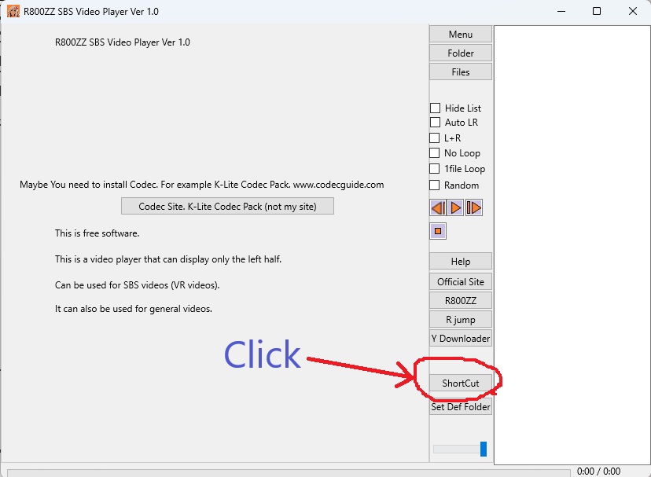Open the Y Downloader button
Viewport: 651px width, 477px height.
point(461,339)
